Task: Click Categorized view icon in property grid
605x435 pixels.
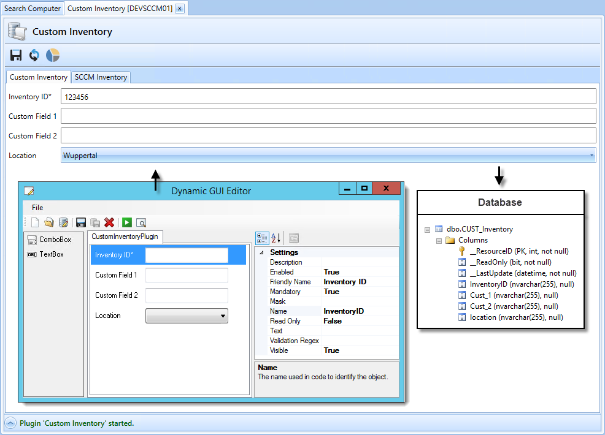Action: pos(262,238)
